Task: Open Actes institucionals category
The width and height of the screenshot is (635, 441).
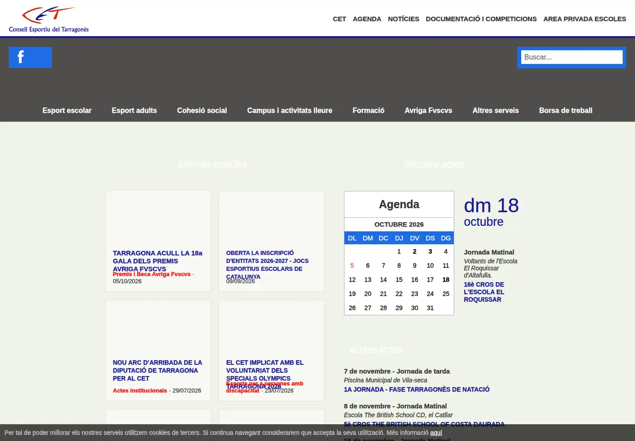Action: [140, 391]
